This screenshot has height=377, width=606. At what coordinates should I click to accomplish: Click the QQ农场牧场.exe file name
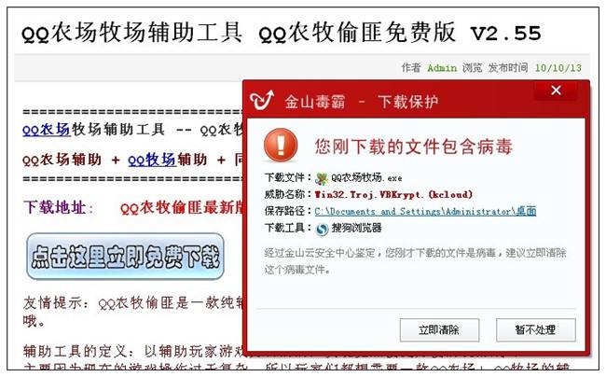tap(366, 178)
